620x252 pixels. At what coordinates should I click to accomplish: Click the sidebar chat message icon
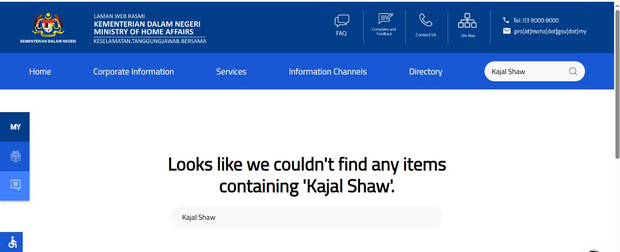[x=15, y=185]
